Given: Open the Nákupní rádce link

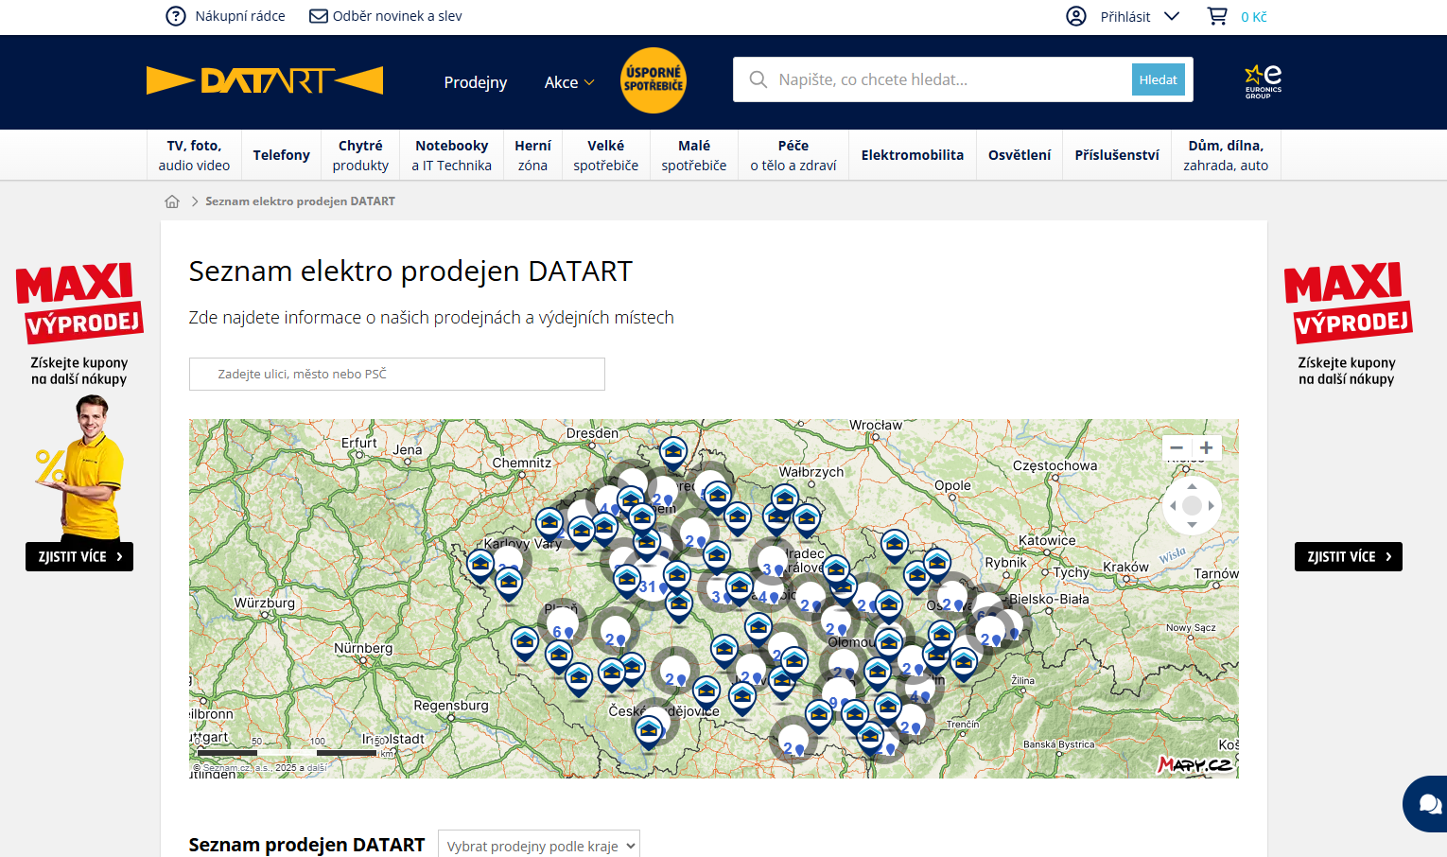Looking at the screenshot, I should [240, 16].
